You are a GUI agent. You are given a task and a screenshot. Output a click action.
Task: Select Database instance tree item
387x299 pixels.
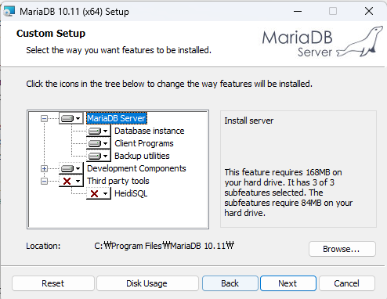point(150,131)
